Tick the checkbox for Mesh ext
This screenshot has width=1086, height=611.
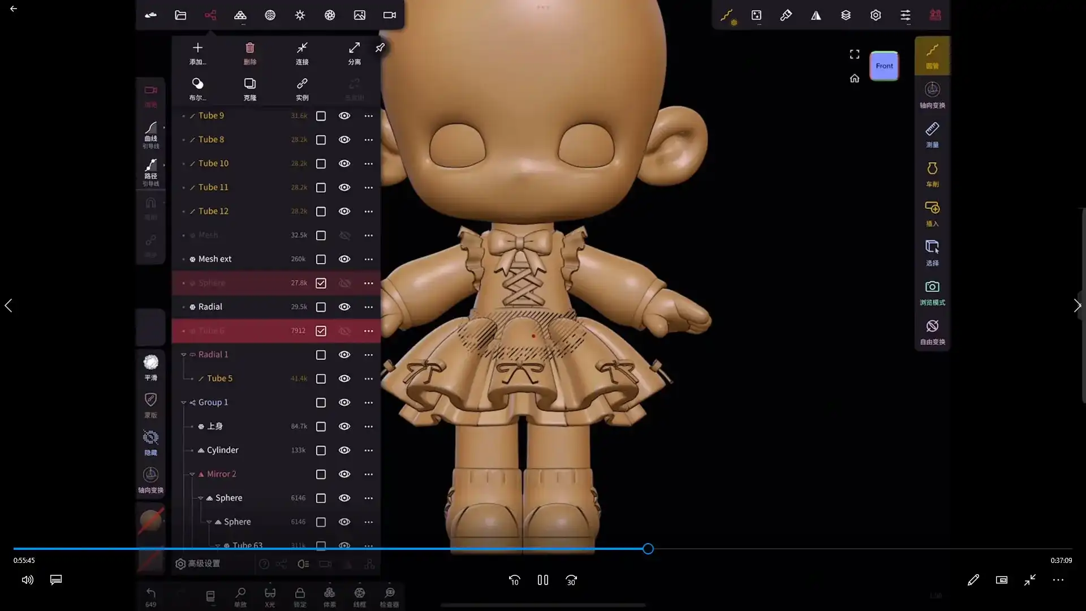[321, 259]
